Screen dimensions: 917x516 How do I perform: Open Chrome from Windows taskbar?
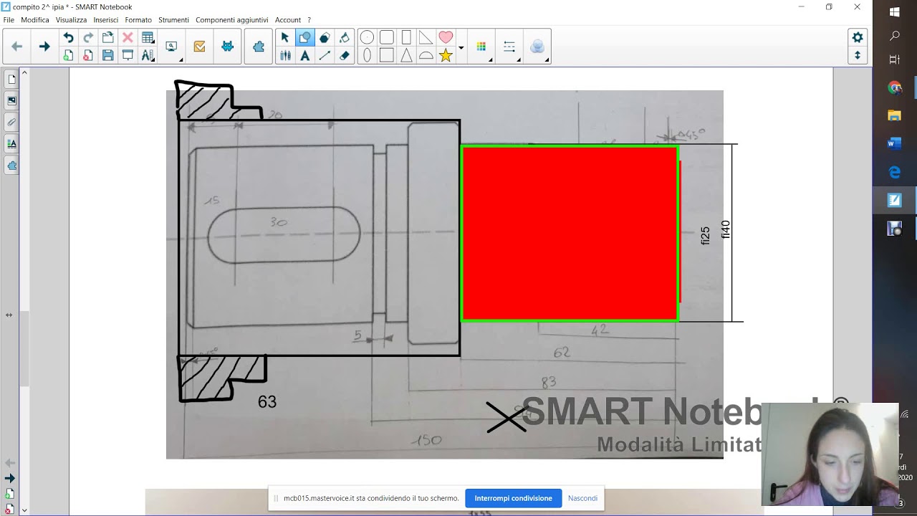point(894,87)
